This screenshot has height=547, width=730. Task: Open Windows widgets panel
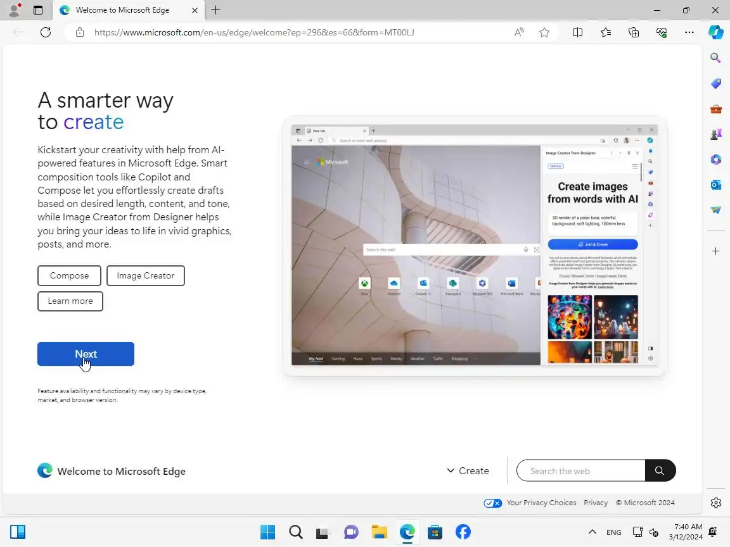click(18, 532)
